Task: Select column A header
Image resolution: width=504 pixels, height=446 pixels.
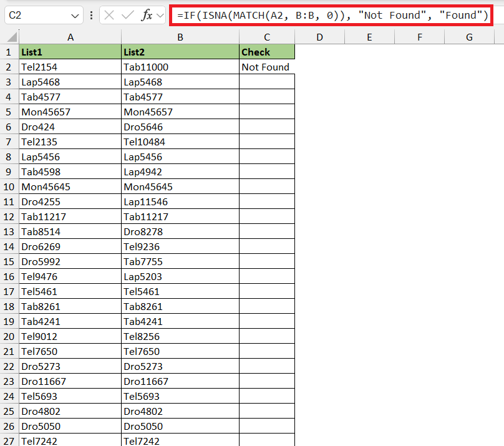Action: [70, 37]
